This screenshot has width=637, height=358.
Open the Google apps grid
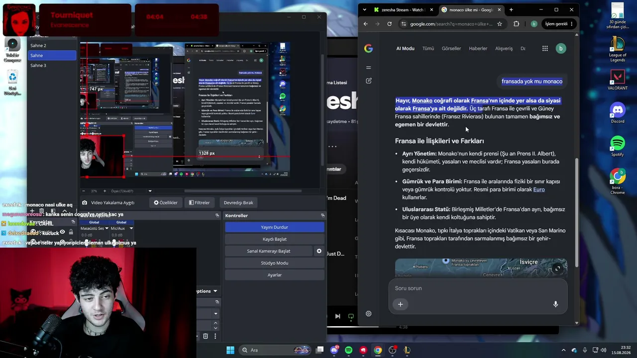(545, 48)
